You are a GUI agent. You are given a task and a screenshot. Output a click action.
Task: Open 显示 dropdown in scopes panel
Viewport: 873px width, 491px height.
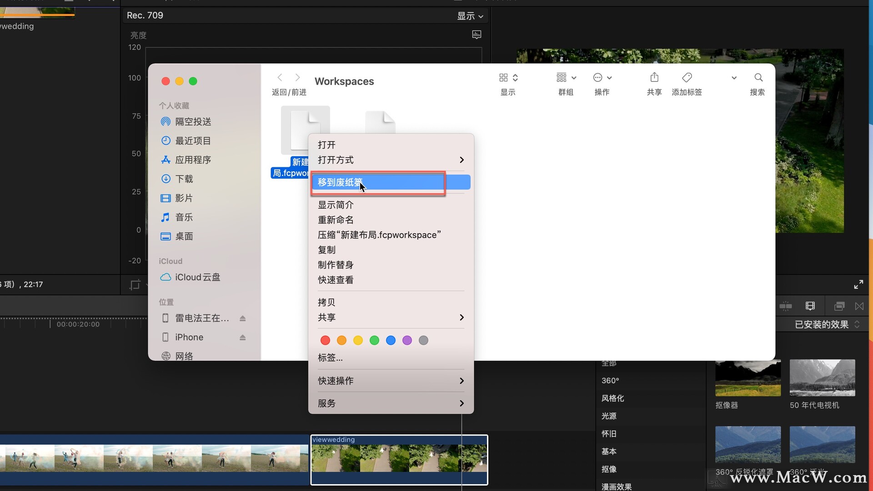pyautogui.click(x=470, y=16)
